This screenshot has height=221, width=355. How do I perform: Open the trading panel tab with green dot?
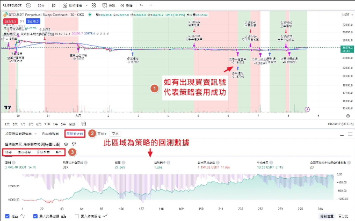[102, 134]
